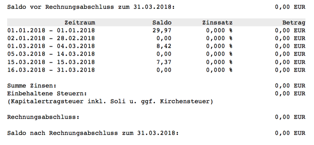314x145 pixels.
Task: Click the Zeitraum column header
Action: coord(80,22)
